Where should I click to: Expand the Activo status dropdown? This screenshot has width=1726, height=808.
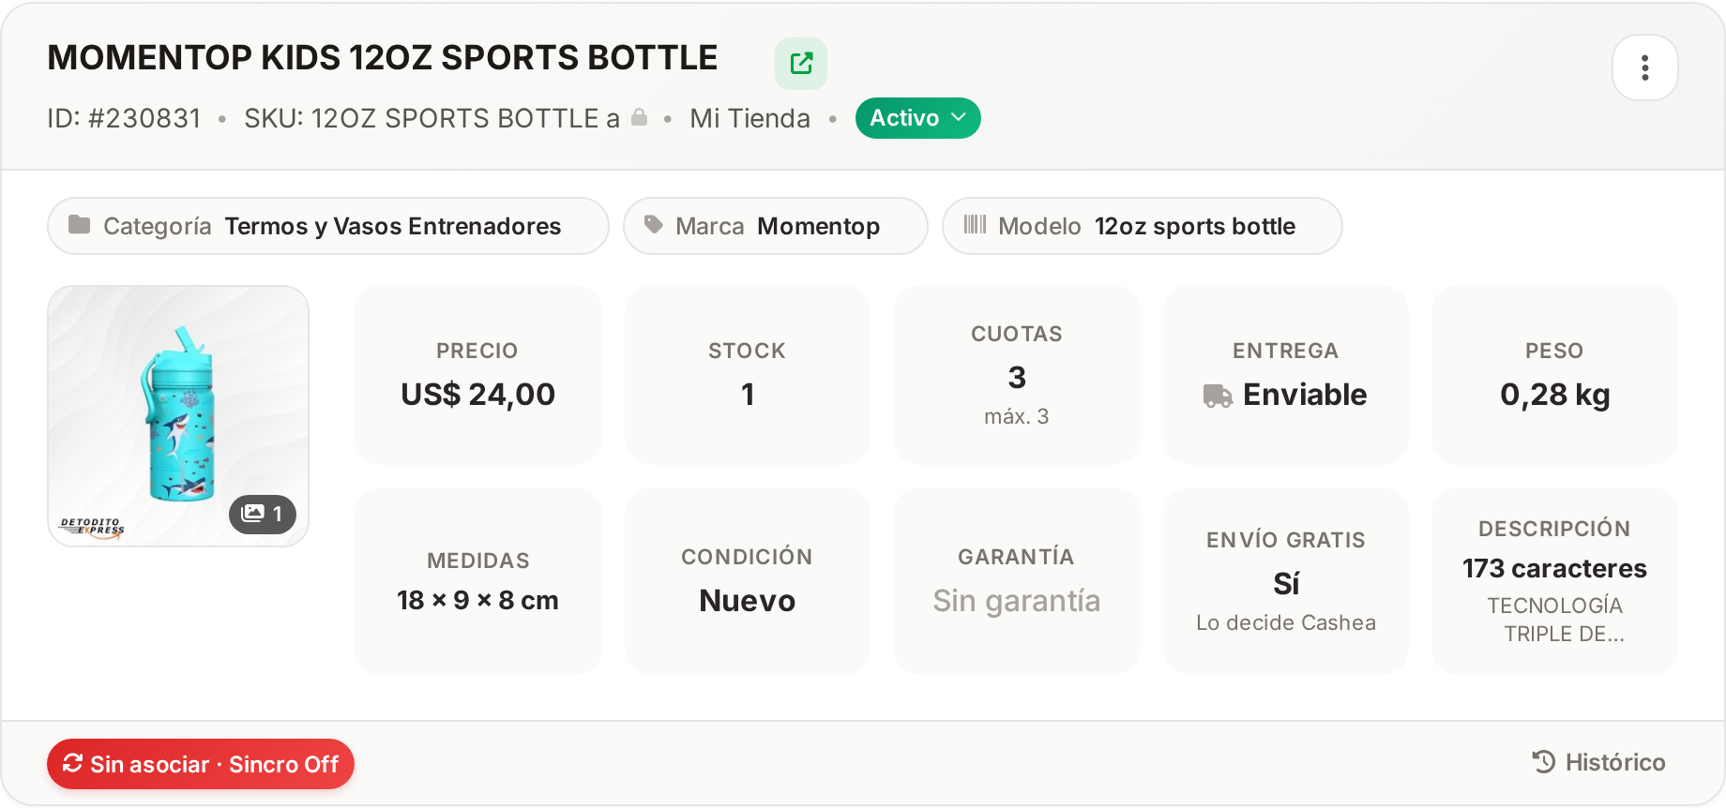point(918,118)
